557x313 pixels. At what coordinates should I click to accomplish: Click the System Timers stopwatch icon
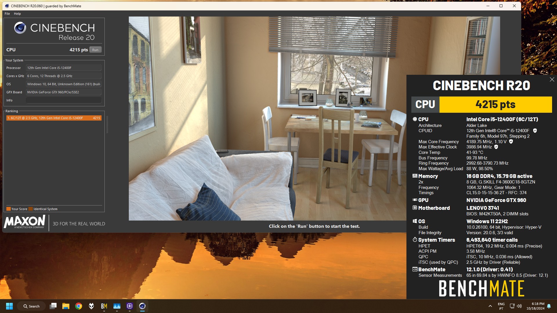tap(415, 240)
